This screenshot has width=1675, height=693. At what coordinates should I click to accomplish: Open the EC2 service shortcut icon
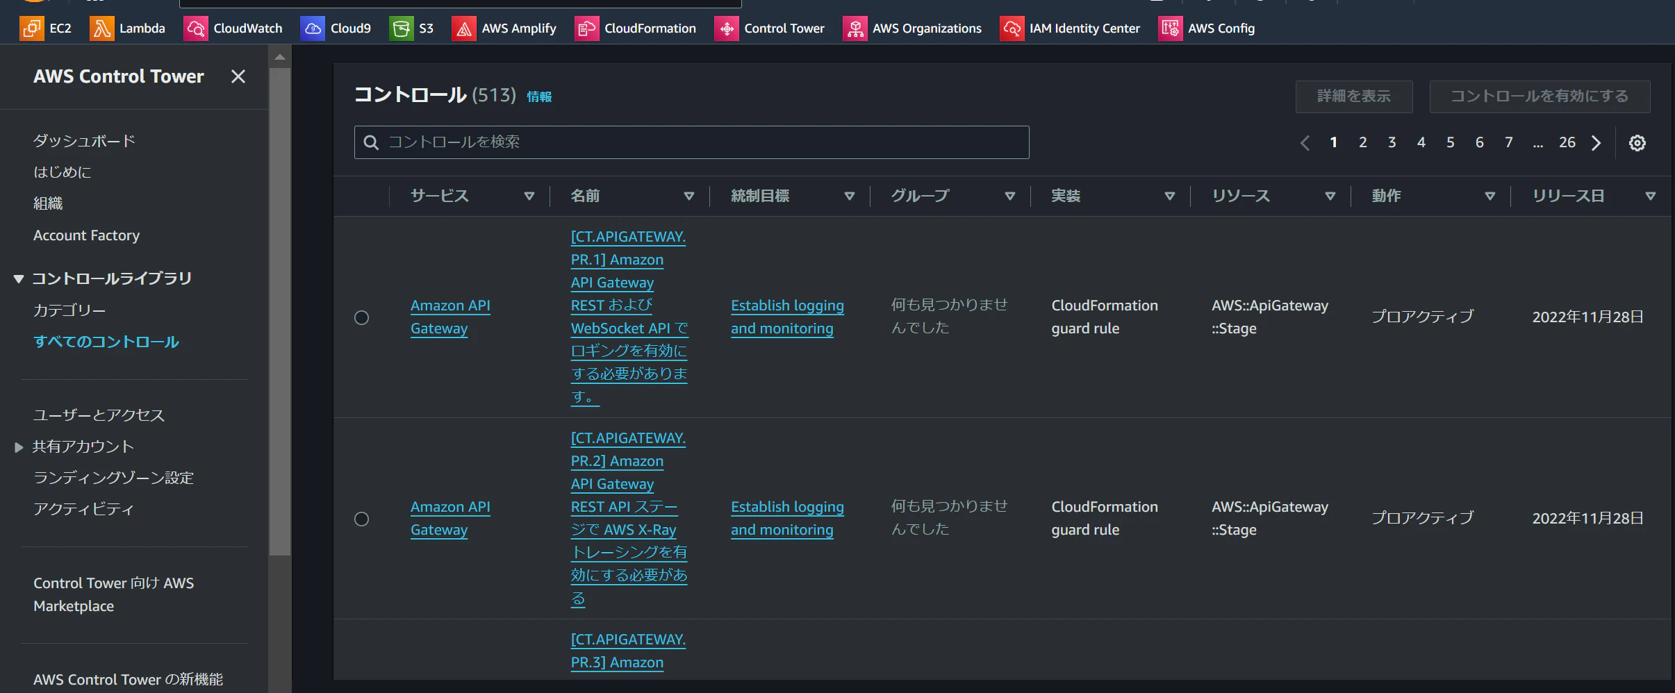click(32, 28)
